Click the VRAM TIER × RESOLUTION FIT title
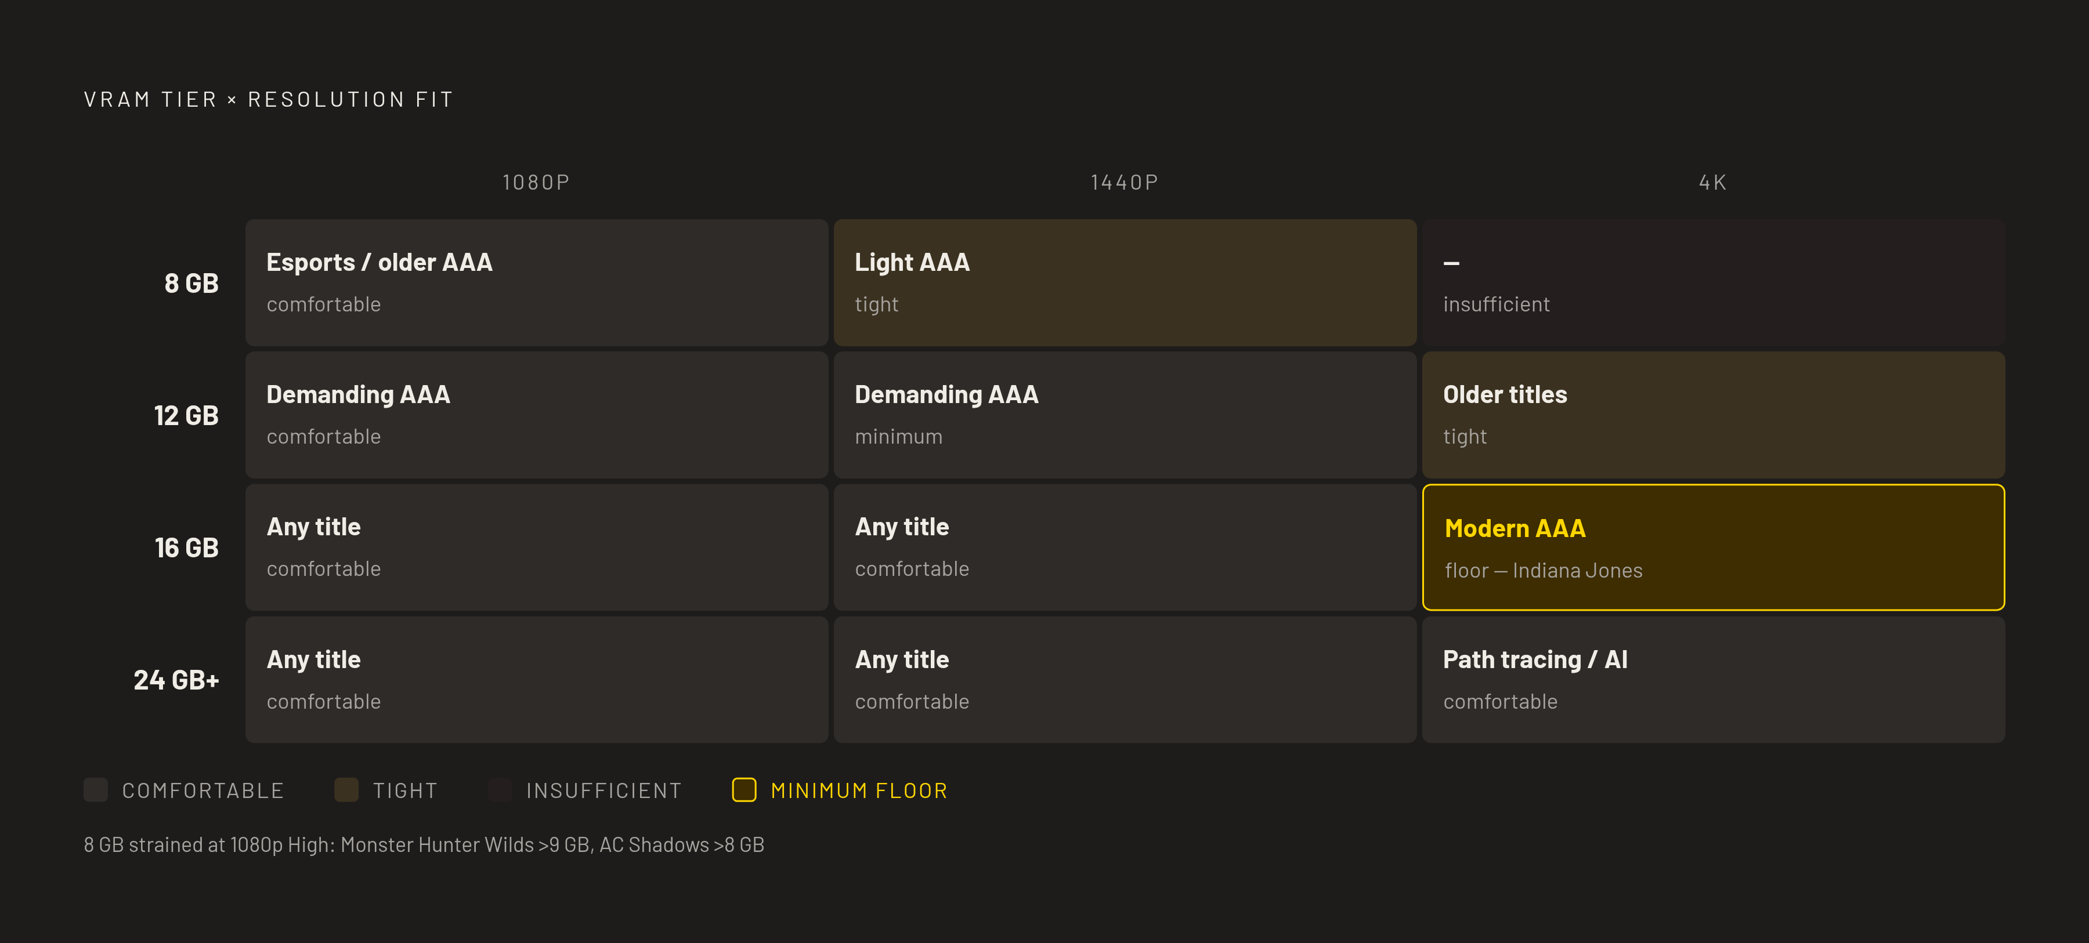 (x=269, y=100)
